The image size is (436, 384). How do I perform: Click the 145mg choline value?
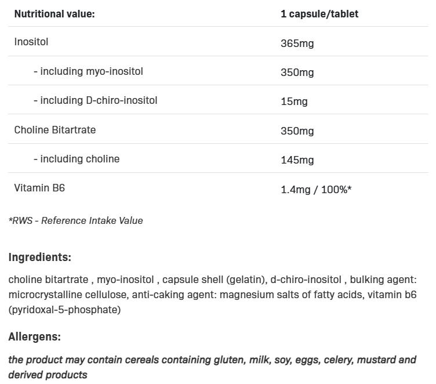point(297,160)
